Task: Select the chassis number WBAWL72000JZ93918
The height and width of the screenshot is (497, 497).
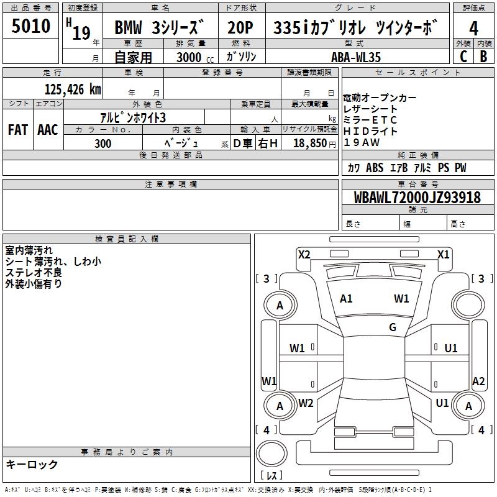Action: (417, 198)
